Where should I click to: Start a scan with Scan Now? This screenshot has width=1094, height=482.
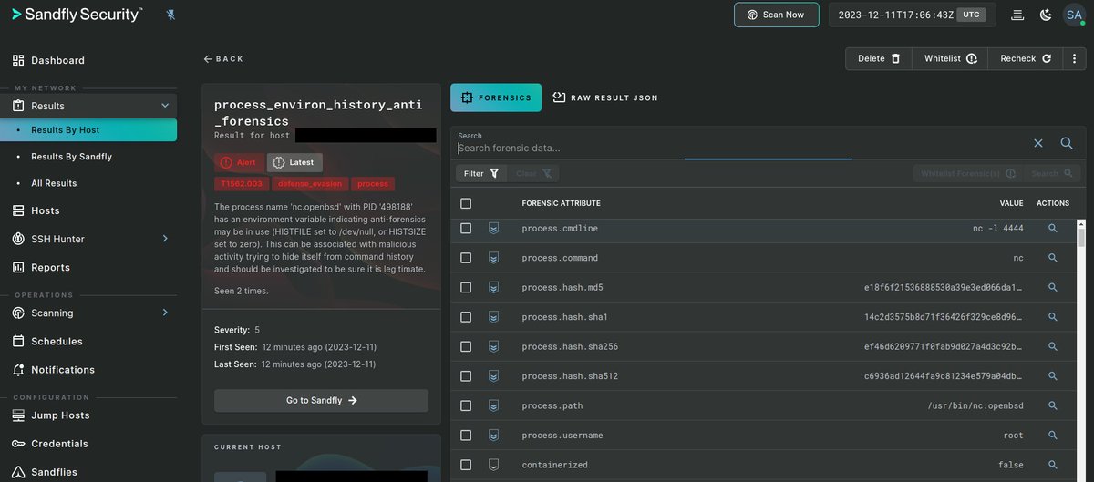tap(777, 15)
